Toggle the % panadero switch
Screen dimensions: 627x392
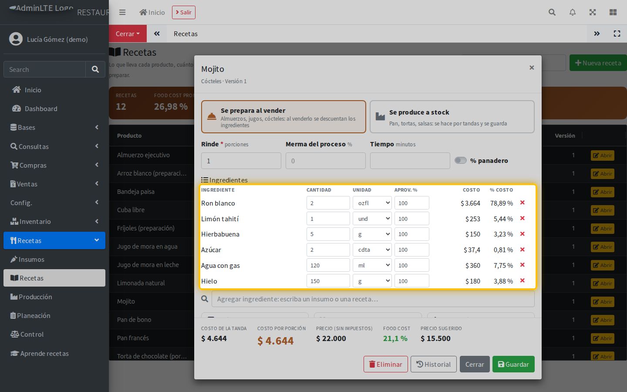click(x=461, y=160)
